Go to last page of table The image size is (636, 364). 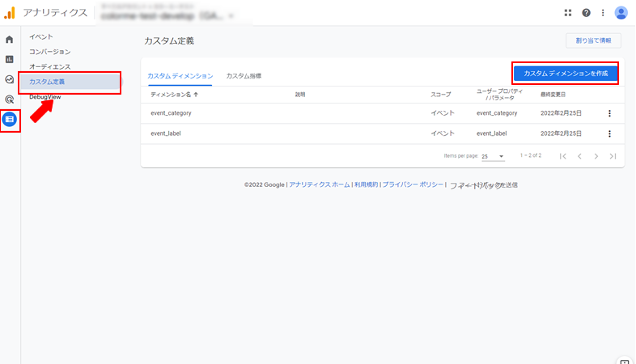(613, 156)
